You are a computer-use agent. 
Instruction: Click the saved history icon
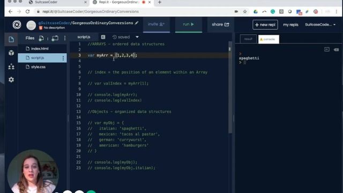tap(114, 37)
